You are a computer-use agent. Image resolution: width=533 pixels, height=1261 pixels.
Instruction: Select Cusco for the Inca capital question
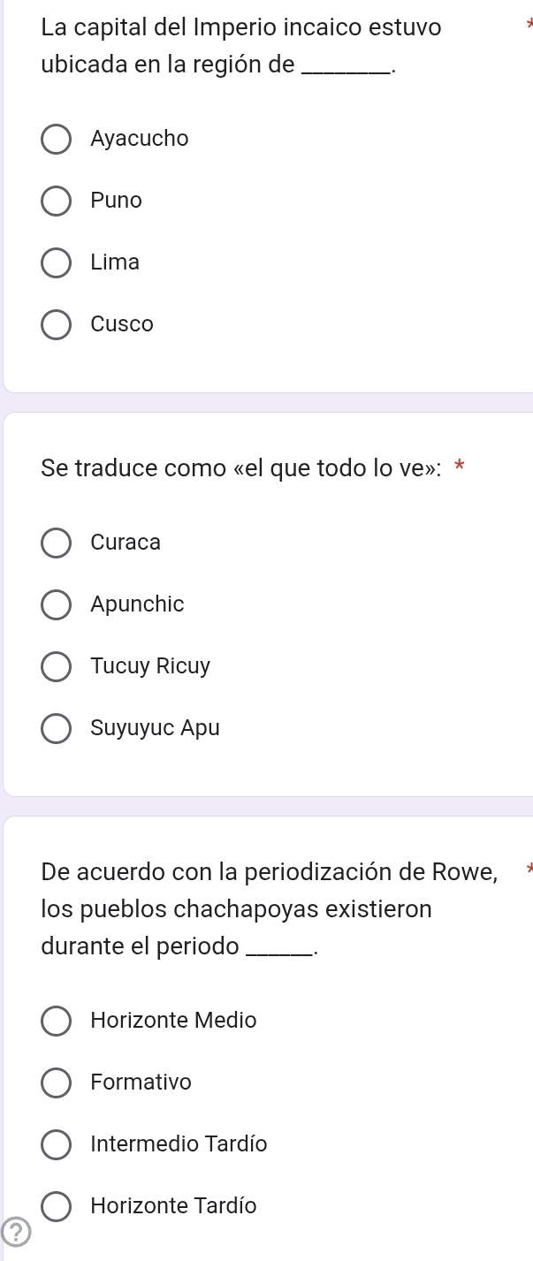[x=56, y=324]
